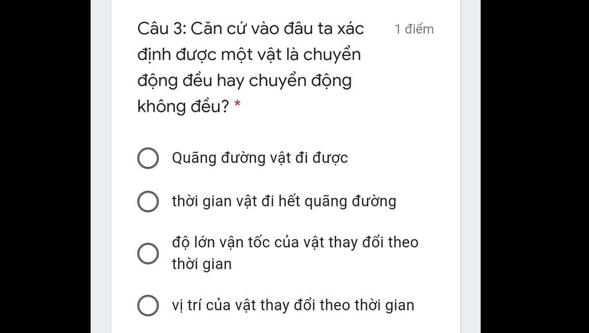Click the "Câu 3:" question heading line
The height and width of the screenshot is (333, 589).
tap(250, 28)
